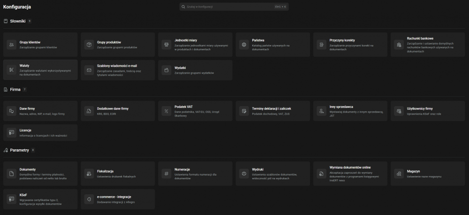The image size is (469, 215).
Task: Click 'KRS, BDO, EORI' description text
Action: (106, 114)
